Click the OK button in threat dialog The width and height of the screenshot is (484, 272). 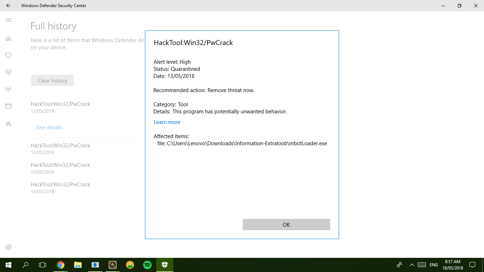click(286, 225)
